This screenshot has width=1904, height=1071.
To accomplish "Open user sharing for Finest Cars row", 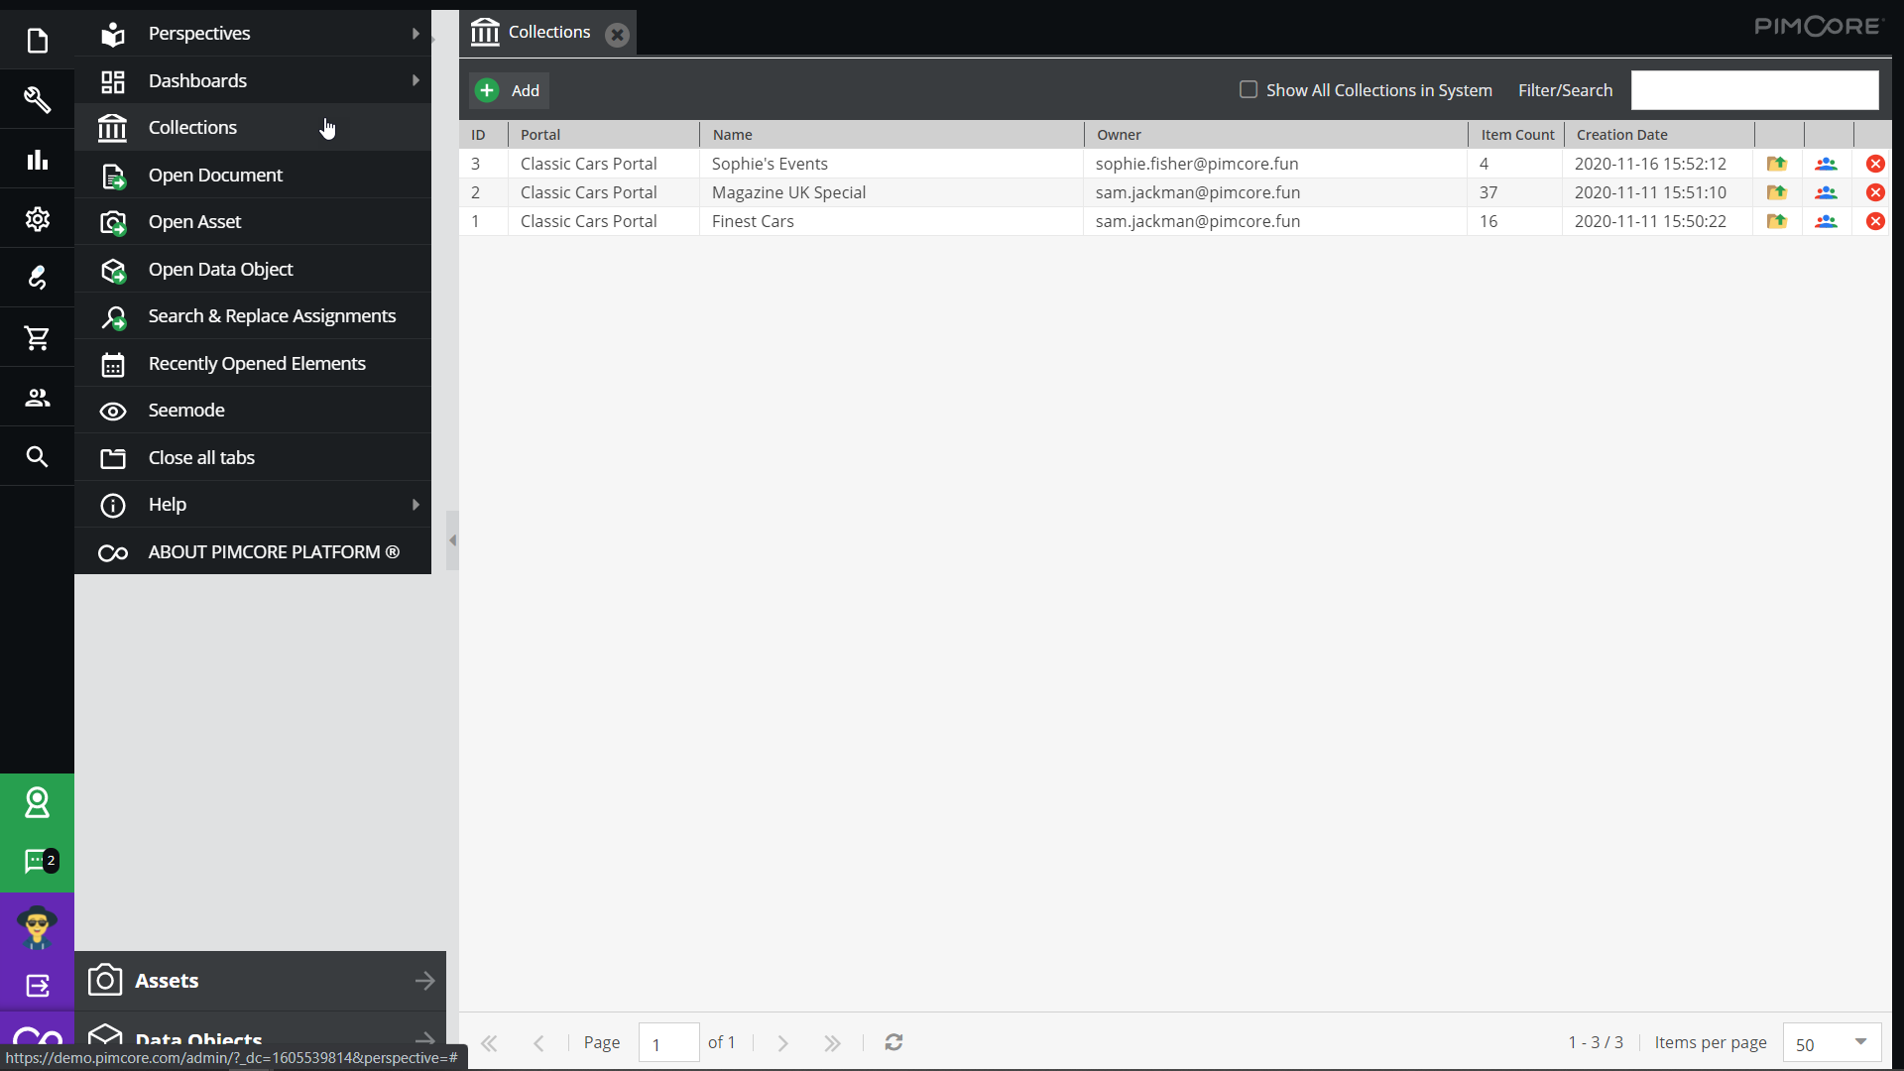I will 1826,221.
